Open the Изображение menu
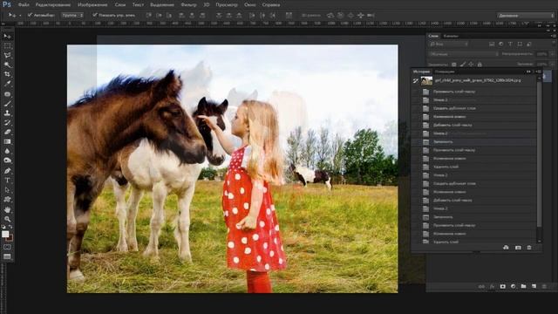 coord(92,5)
